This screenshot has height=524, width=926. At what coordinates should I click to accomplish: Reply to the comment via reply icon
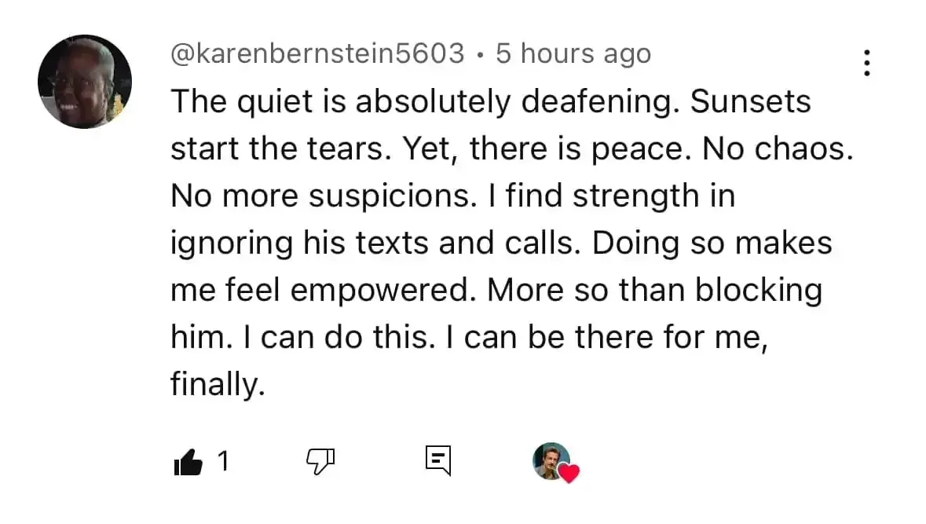(438, 460)
